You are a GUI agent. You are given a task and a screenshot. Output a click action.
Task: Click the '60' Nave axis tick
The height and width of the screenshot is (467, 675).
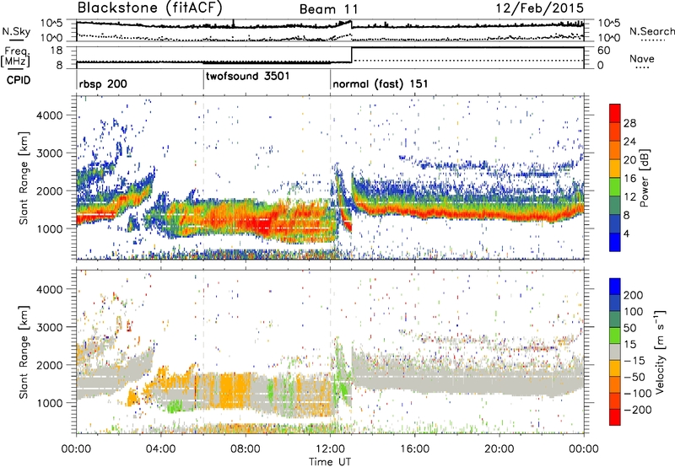[x=603, y=51]
